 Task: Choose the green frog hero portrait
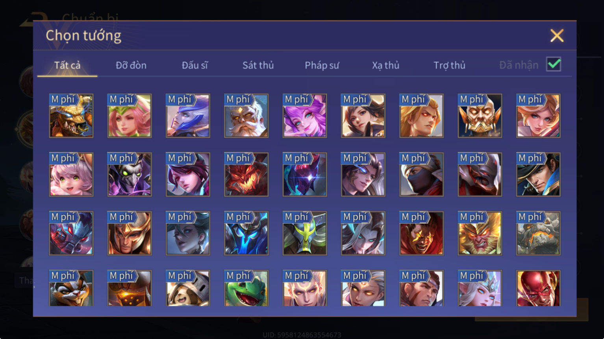click(246, 288)
